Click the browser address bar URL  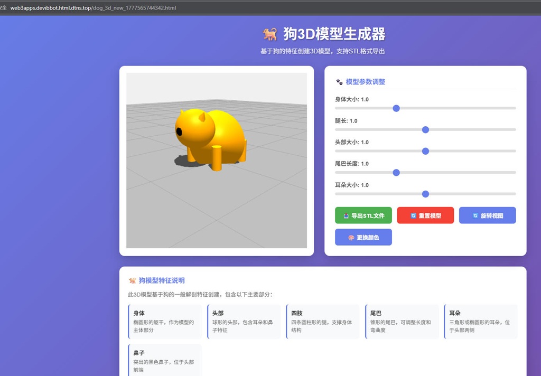[93, 7]
